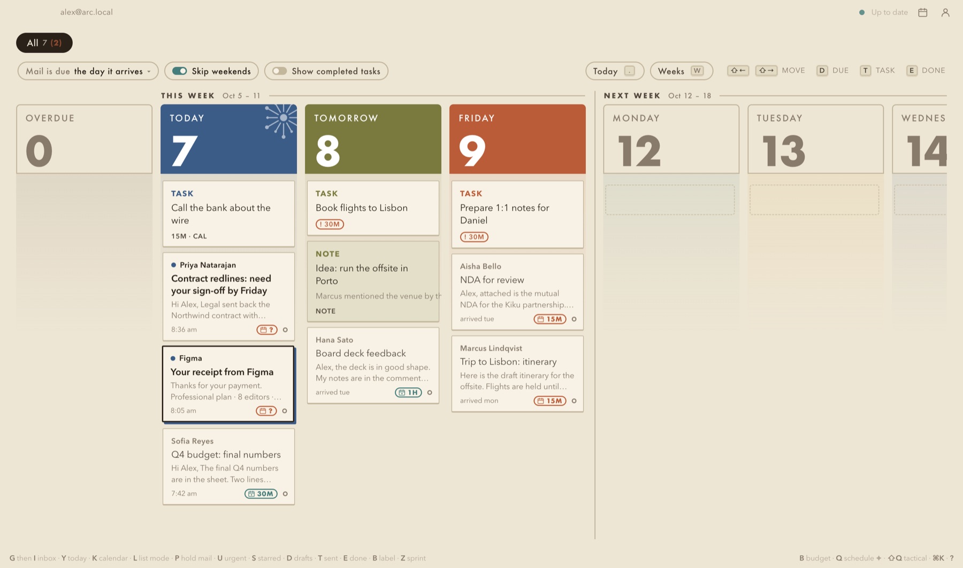This screenshot has width=963, height=568.
Task: Click the 30M badge on Q4 budget email
Action: point(261,494)
